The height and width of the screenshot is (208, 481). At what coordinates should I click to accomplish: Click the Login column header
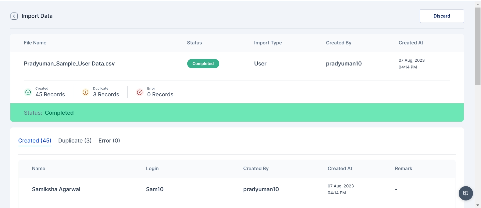tap(152, 169)
